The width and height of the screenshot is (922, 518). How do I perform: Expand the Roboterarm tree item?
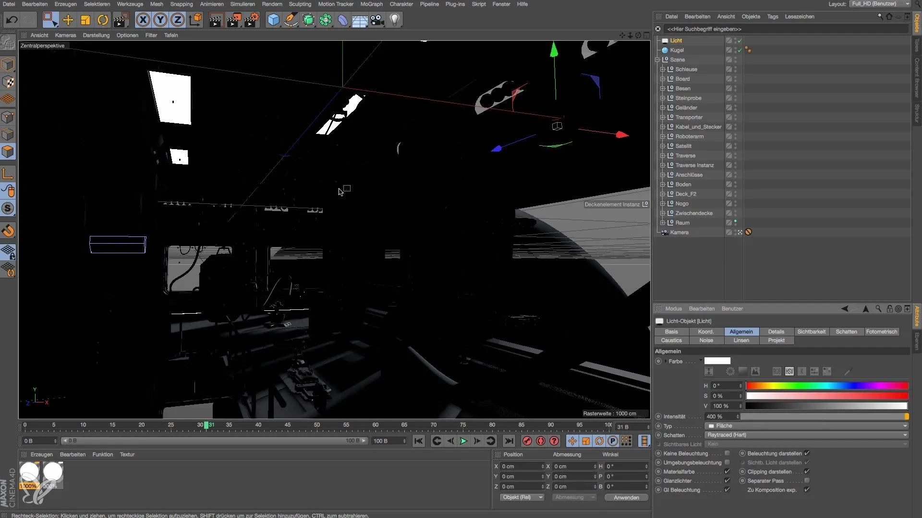point(663,136)
